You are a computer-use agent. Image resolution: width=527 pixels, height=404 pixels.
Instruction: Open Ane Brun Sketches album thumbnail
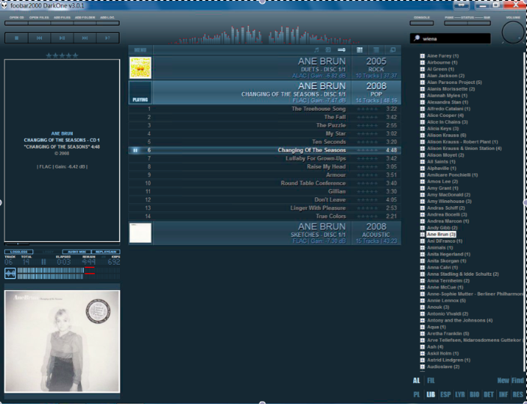(140, 232)
